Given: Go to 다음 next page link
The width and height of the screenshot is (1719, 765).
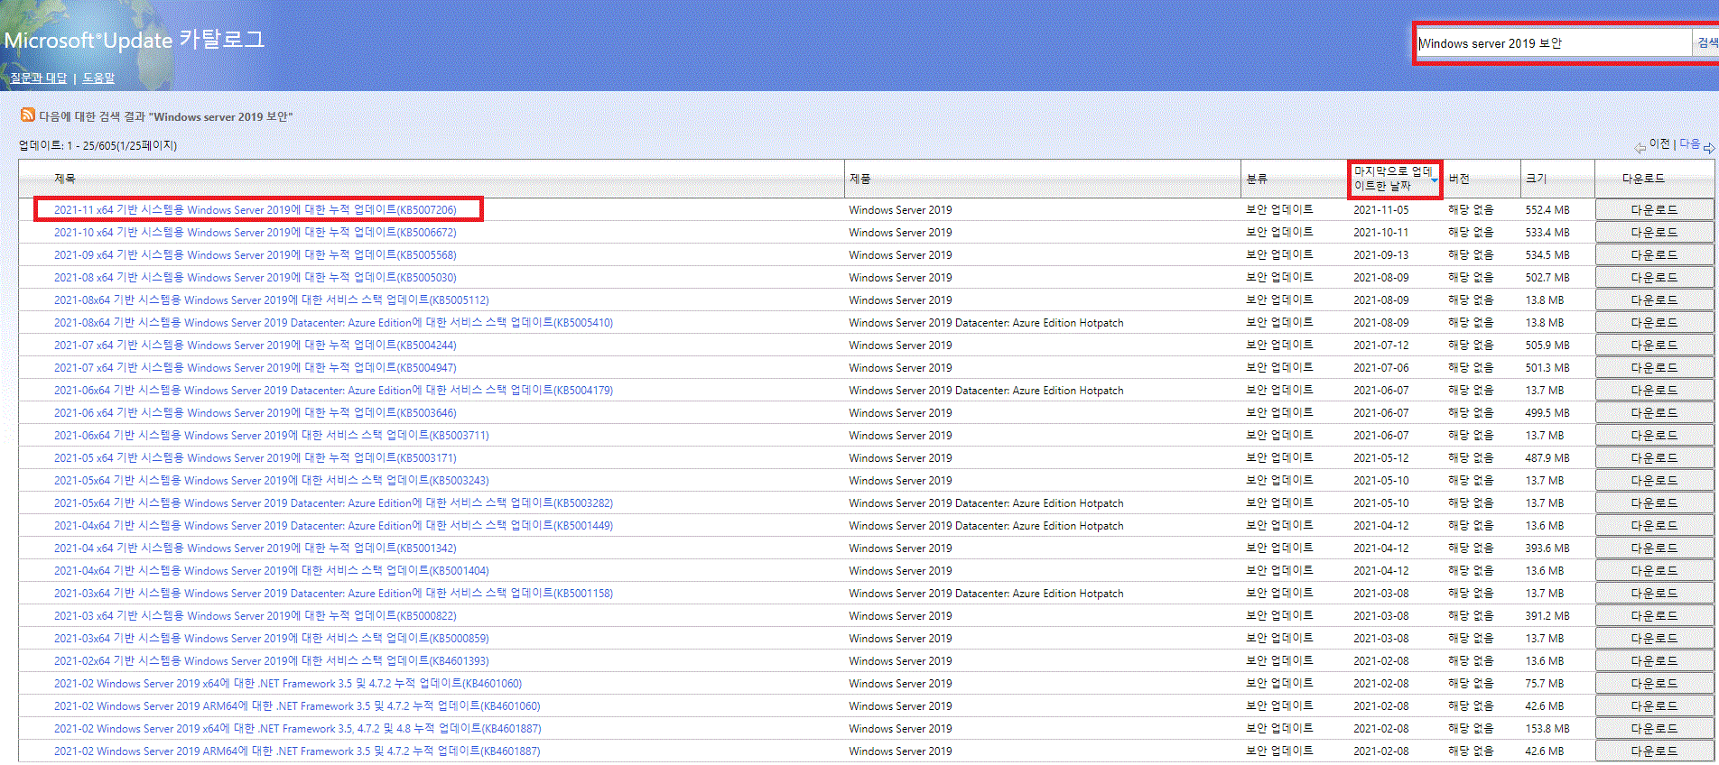Looking at the screenshot, I should click(1689, 144).
